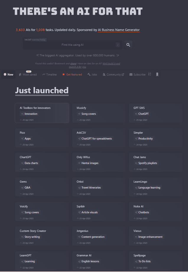Open the AI Business Name Generator sponsor link
Image resolution: width=188 pixels, height=272 pixels.
point(119,30)
